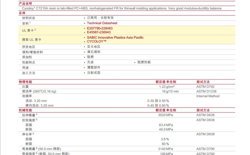250x155 pixels.
Task: Follow the SABIC Innovative Plastics Asia Pacific link
Action: pyautogui.click(x=115, y=37)
